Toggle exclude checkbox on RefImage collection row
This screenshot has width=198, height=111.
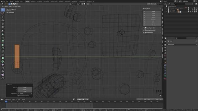click(188, 10)
